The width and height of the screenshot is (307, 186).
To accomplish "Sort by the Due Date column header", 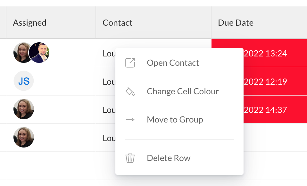I will coord(236,22).
